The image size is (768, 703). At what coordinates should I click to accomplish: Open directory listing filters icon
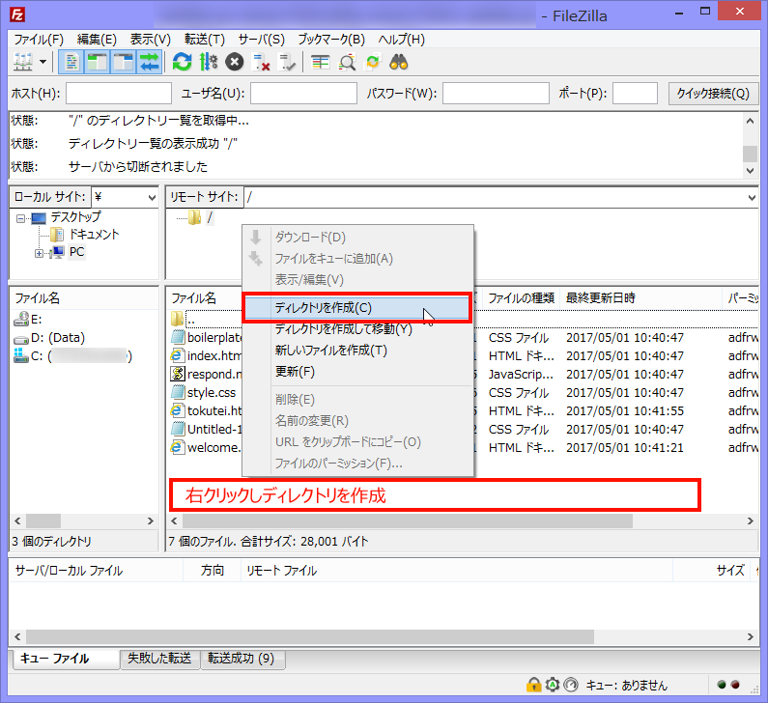[x=321, y=62]
